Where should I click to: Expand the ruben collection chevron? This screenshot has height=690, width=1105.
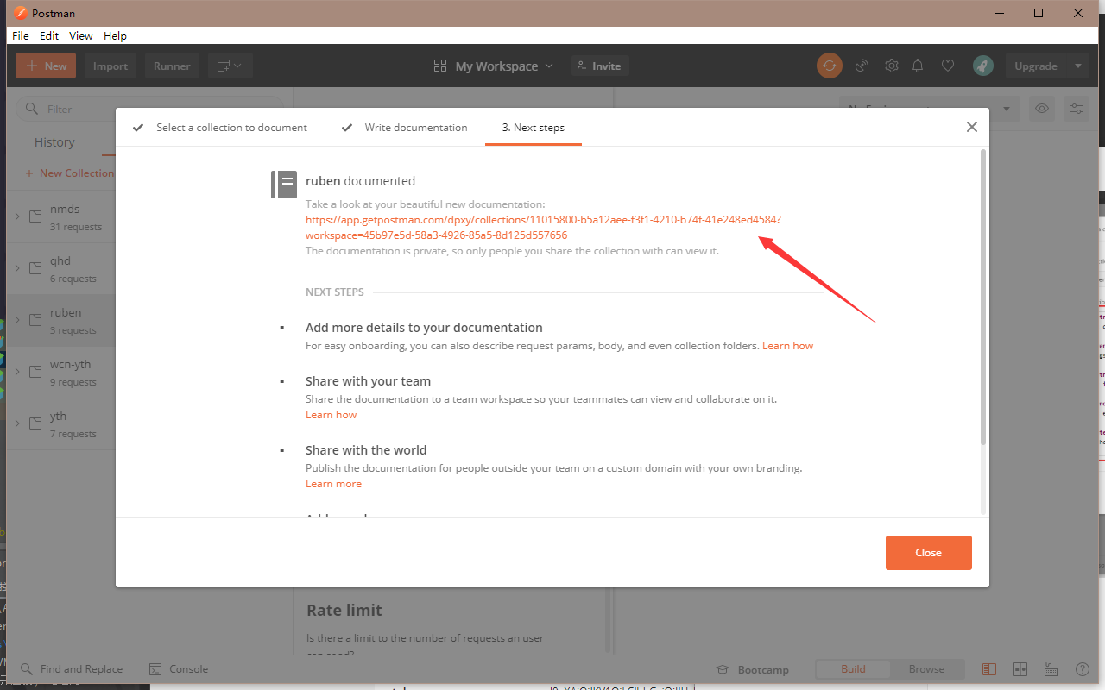coord(17,320)
